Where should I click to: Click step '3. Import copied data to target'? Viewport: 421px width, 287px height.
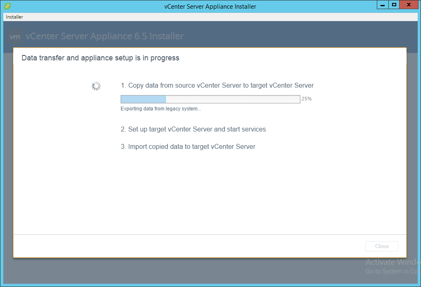pos(188,147)
